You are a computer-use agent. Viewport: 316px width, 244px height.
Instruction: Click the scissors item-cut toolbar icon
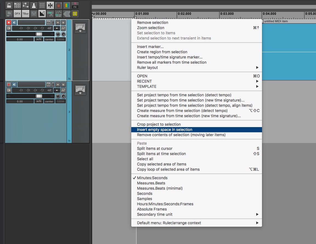click(50, 13)
